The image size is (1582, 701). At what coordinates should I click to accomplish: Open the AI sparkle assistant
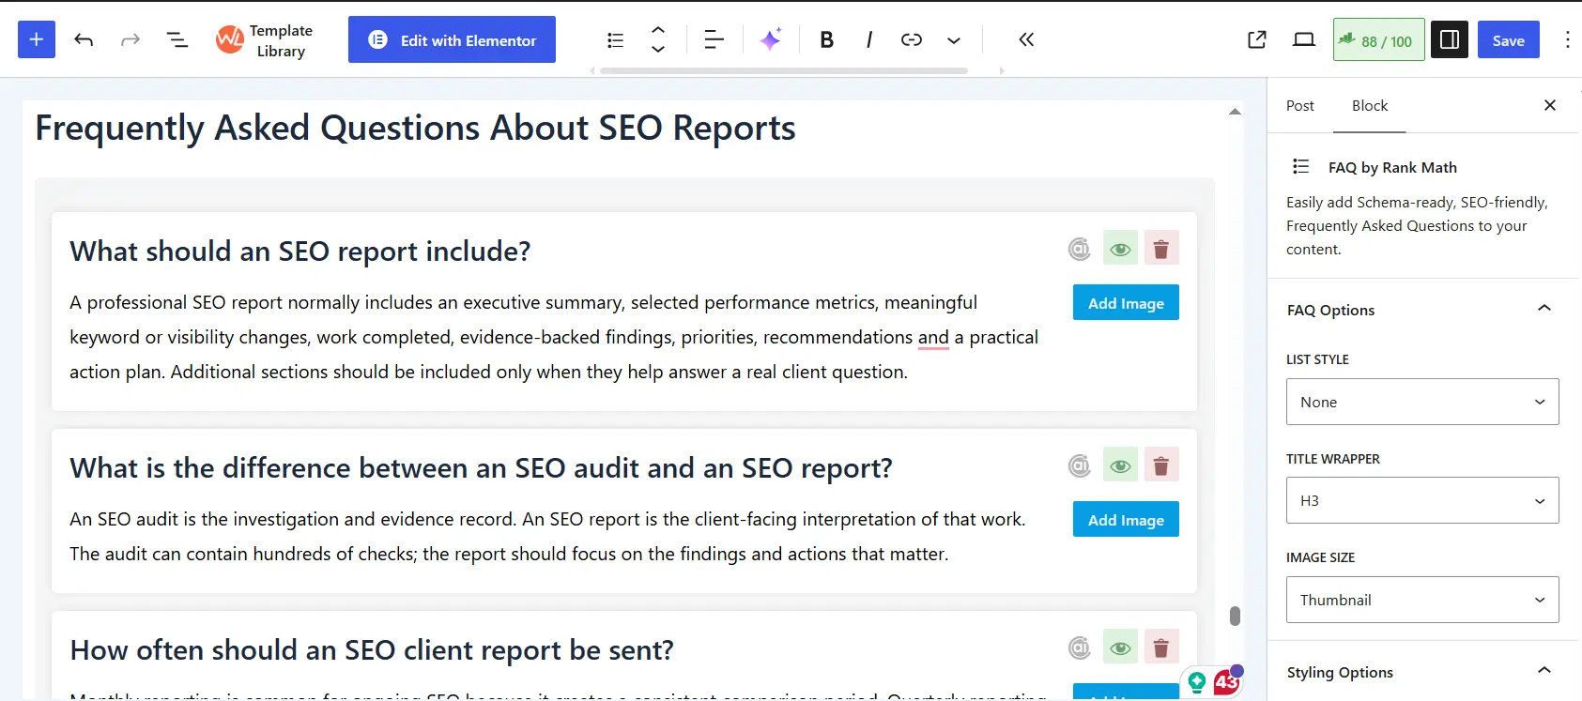[771, 39]
